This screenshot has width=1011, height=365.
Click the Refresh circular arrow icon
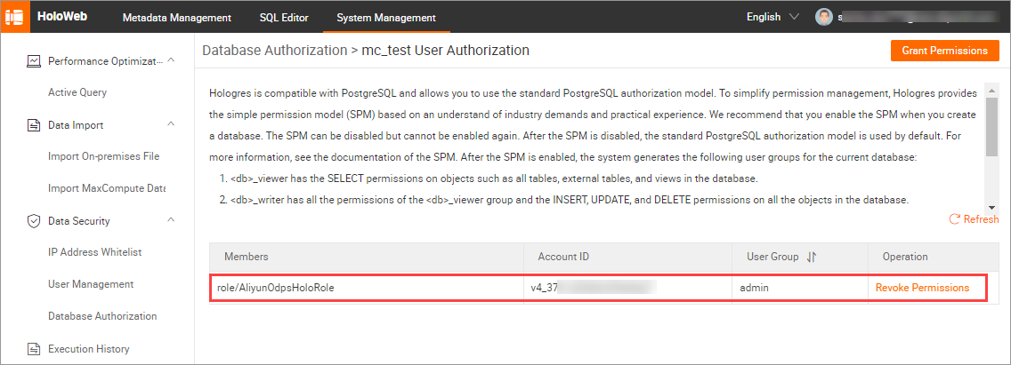(x=955, y=219)
